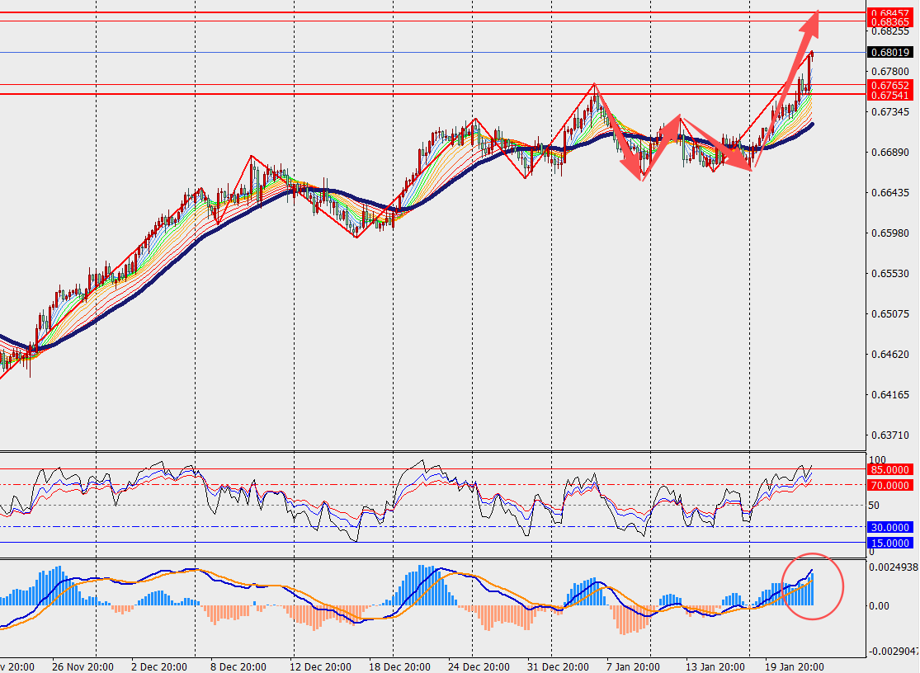
Task: Click the blue 15.0000 level label
Action: 889,544
